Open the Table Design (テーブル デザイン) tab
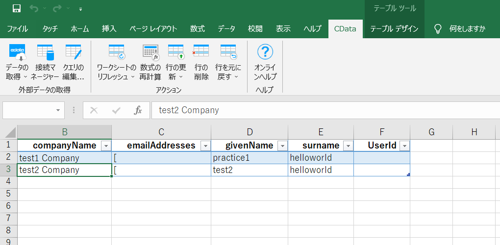 coord(394,28)
